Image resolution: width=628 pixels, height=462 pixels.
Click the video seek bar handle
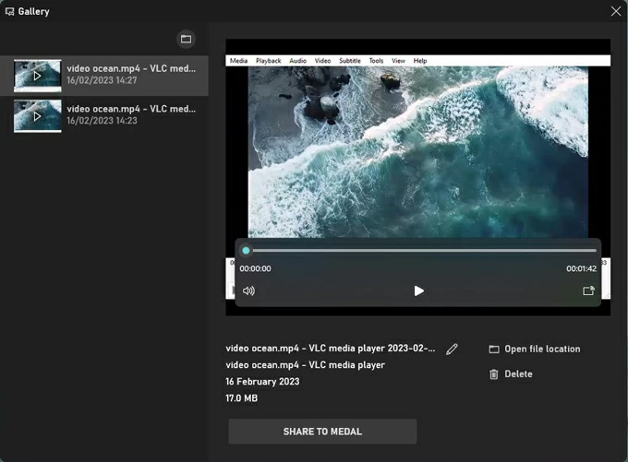247,250
